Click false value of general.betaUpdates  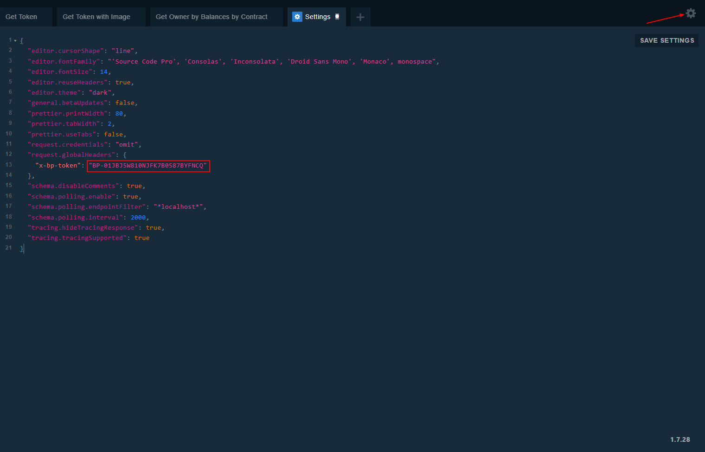[125, 103]
